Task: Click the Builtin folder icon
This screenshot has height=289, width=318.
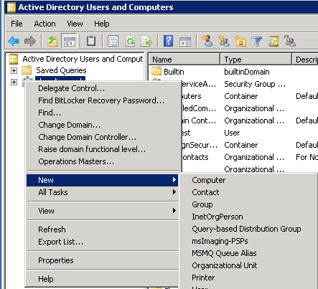Action: (x=156, y=71)
